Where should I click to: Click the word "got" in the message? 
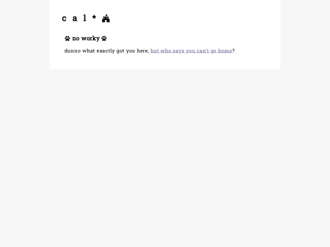(120, 51)
